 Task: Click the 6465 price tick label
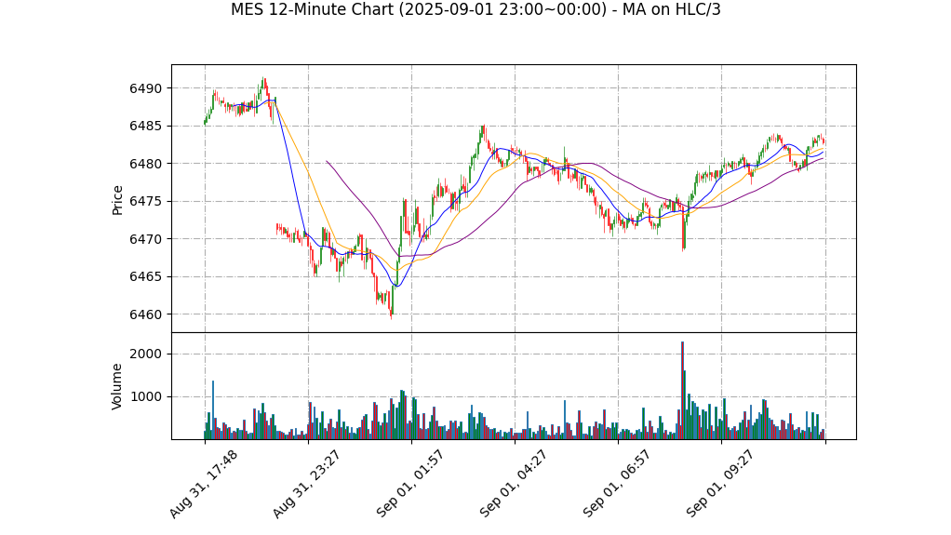(x=146, y=276)
